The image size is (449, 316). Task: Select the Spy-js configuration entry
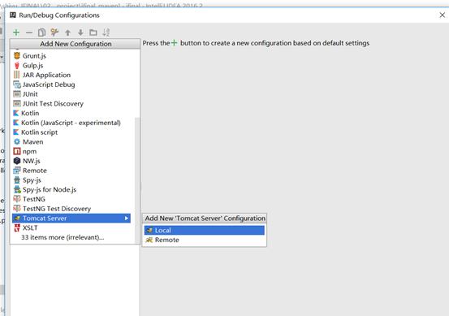71,180
